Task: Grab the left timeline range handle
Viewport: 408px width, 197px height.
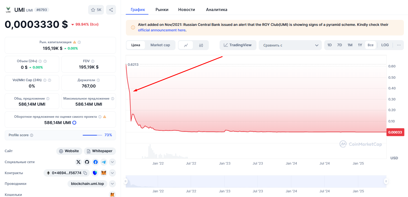Action: point(126,181)
